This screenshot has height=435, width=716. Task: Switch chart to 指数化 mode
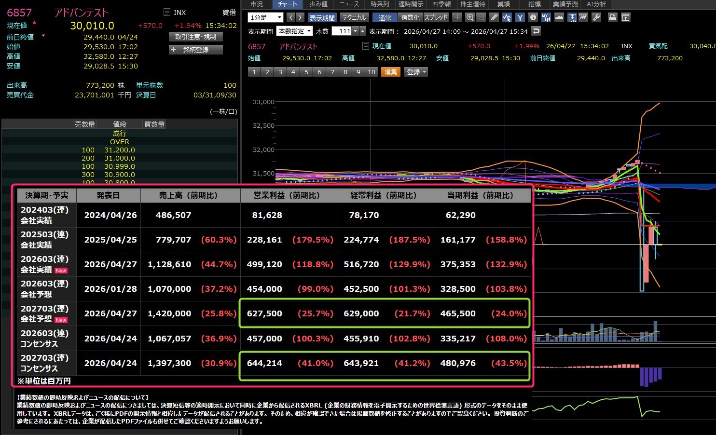point(410,17)
